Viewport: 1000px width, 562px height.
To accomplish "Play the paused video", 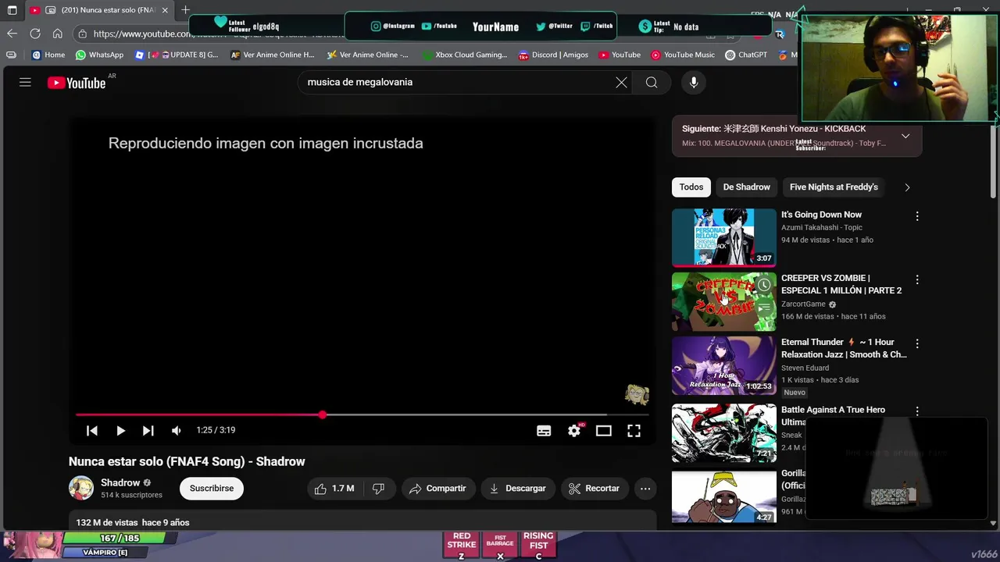I will click(x=120, y=430).
